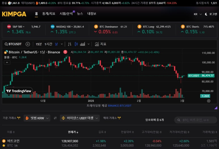Click the coin search field
The height and width of the screenshot is (149, 219).
point(195,120)
